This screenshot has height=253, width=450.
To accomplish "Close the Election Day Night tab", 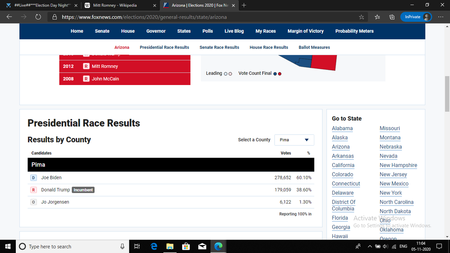I will (76, 5).
